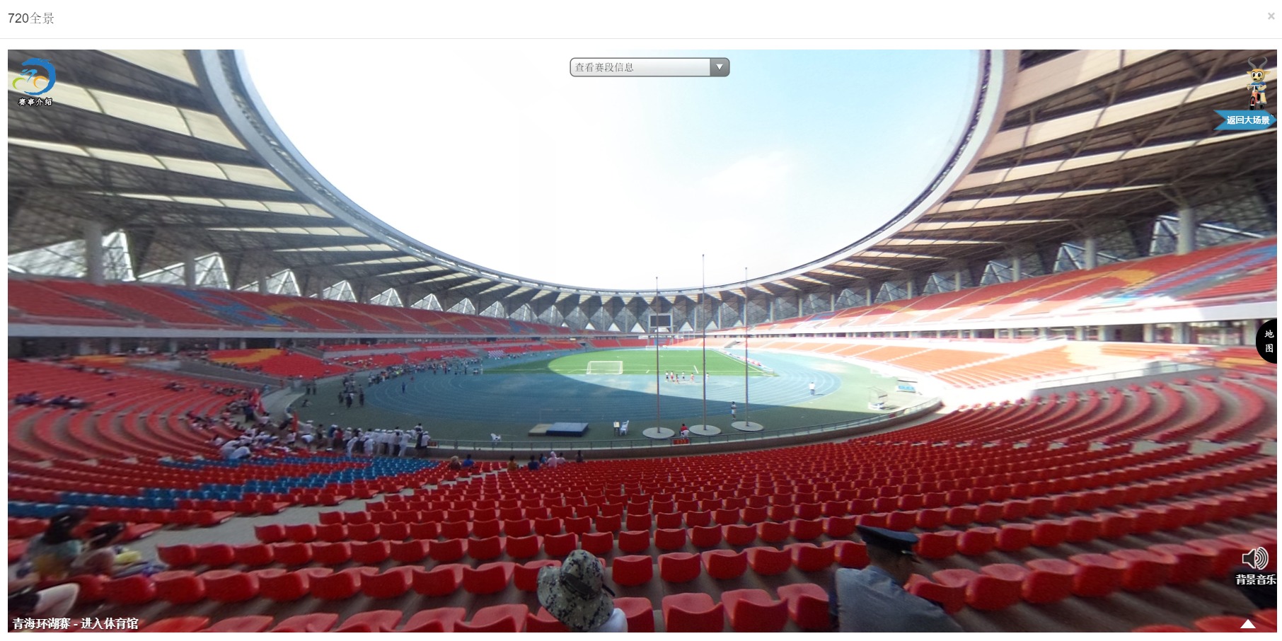Open the 地图 map side tab

coord(1268,341)
